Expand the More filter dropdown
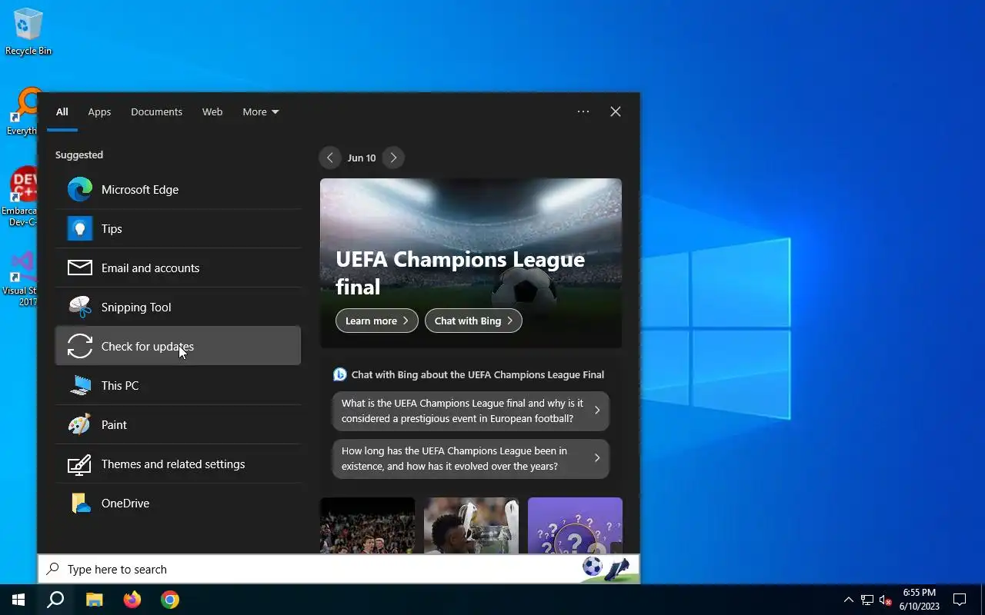This screenshot has height=615, width=985. coord(261,111)
